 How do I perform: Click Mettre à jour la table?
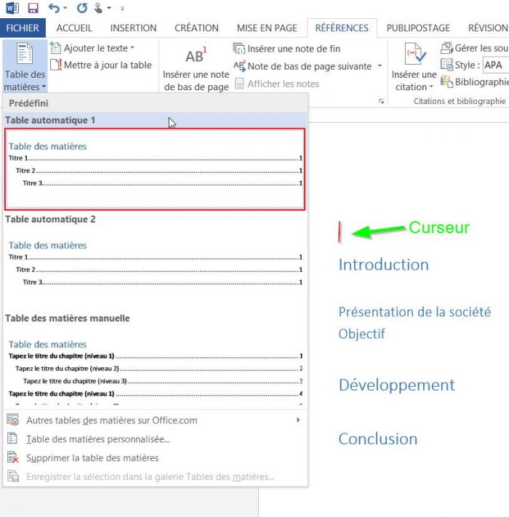point(101,65)
